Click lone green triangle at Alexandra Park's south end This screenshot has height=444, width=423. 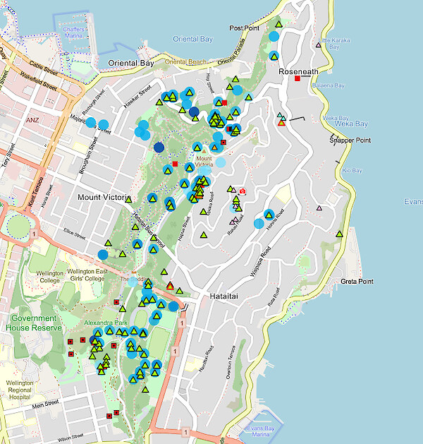click(x=145, y=390)
